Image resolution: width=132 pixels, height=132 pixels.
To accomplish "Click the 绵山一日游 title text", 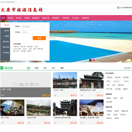I will coord(5,118).
